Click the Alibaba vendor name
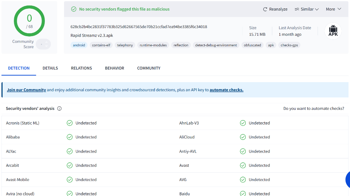 13,137
